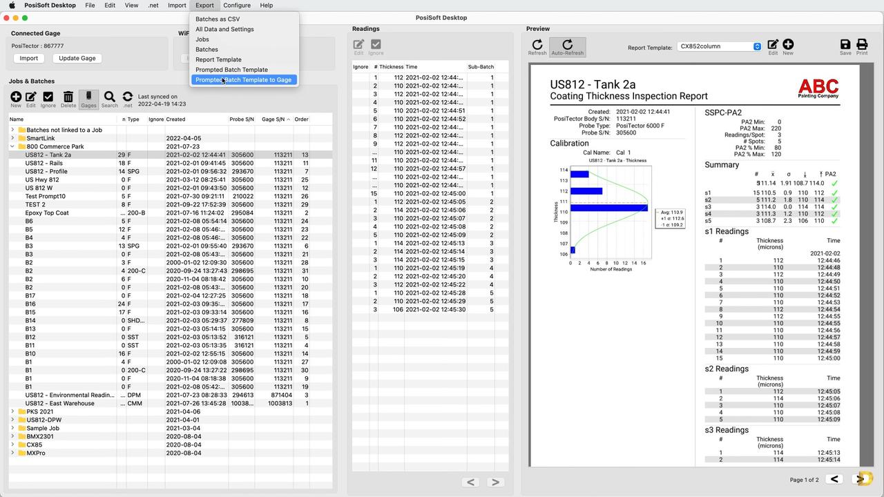The width and height of the screenshot is (884, 497).
Task: Select Batches as CSV from Export menu
Action: 218,19
